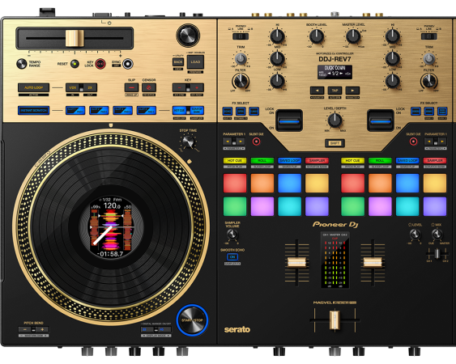Click the right-deck SILENT CUE red circle button

click(413, 142)
